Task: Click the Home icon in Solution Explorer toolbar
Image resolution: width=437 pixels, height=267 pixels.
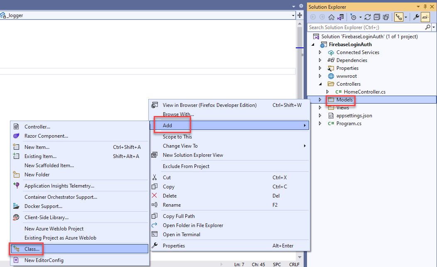Action: [331, 17]
